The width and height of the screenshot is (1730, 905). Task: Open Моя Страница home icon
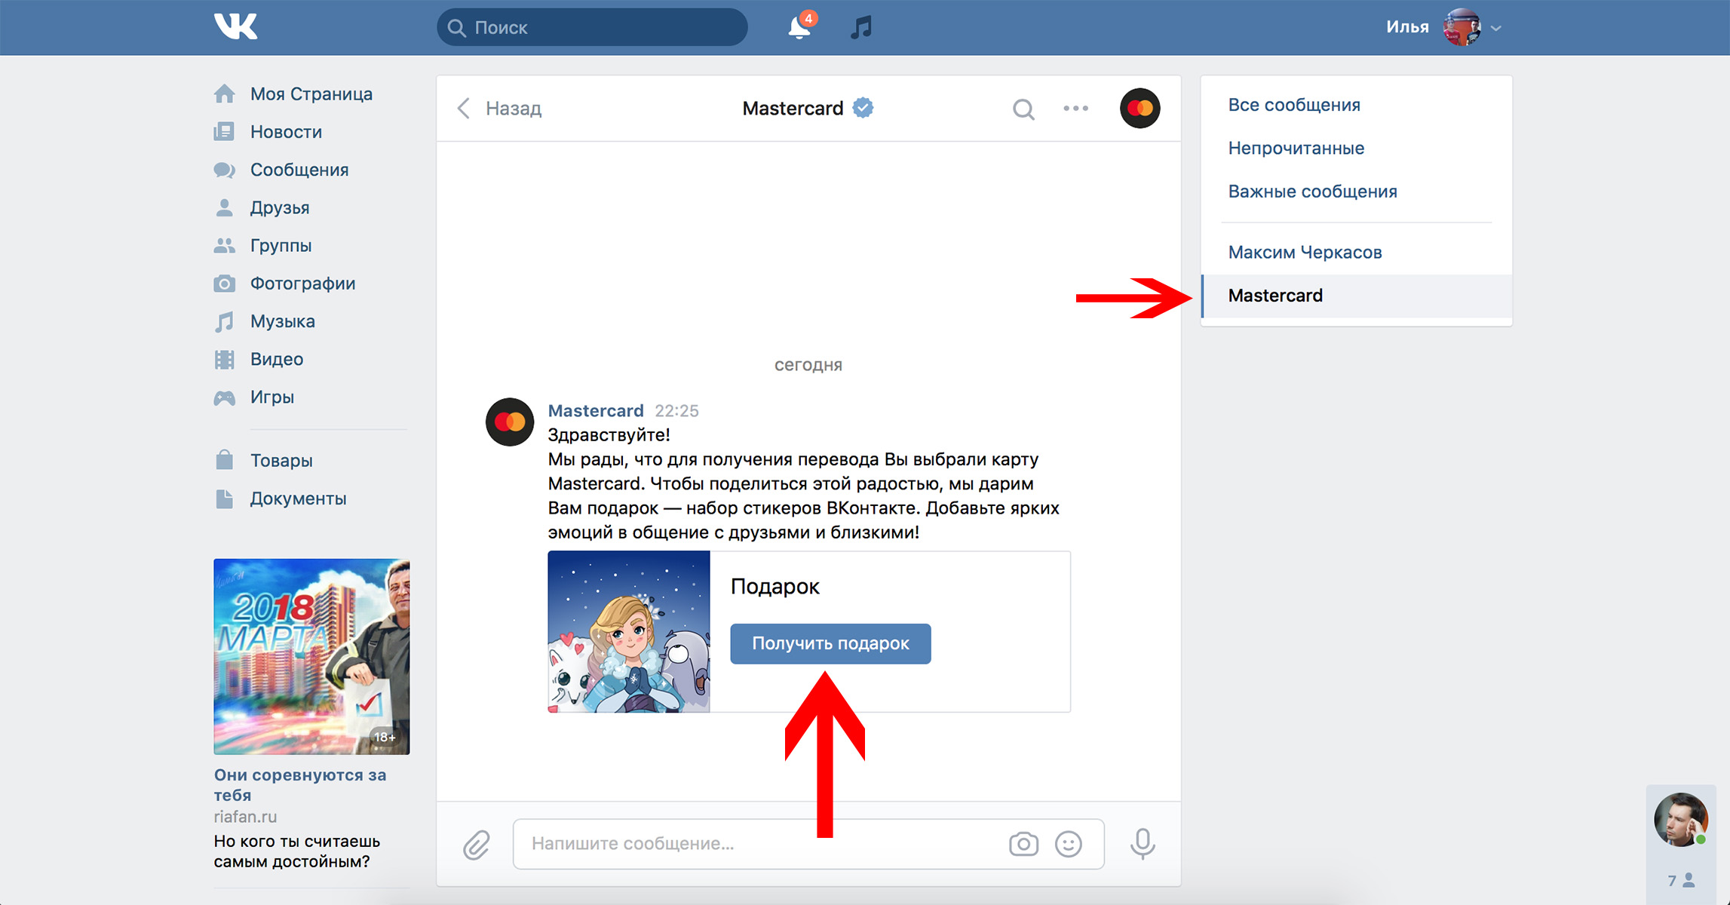click(x=224, y=94)
